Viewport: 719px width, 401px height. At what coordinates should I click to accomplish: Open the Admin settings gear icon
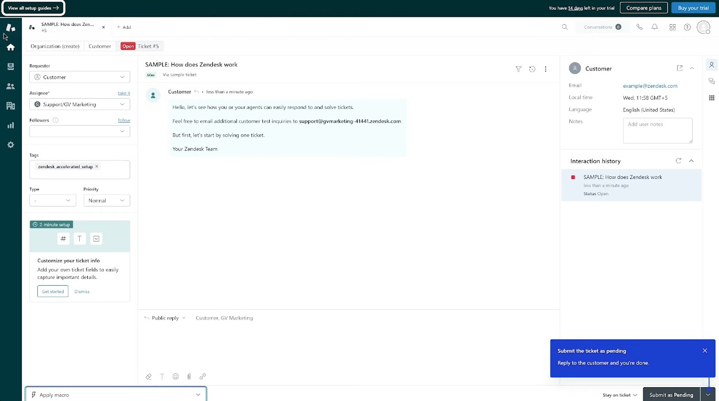pyautogui.click(x=10, y=145)
